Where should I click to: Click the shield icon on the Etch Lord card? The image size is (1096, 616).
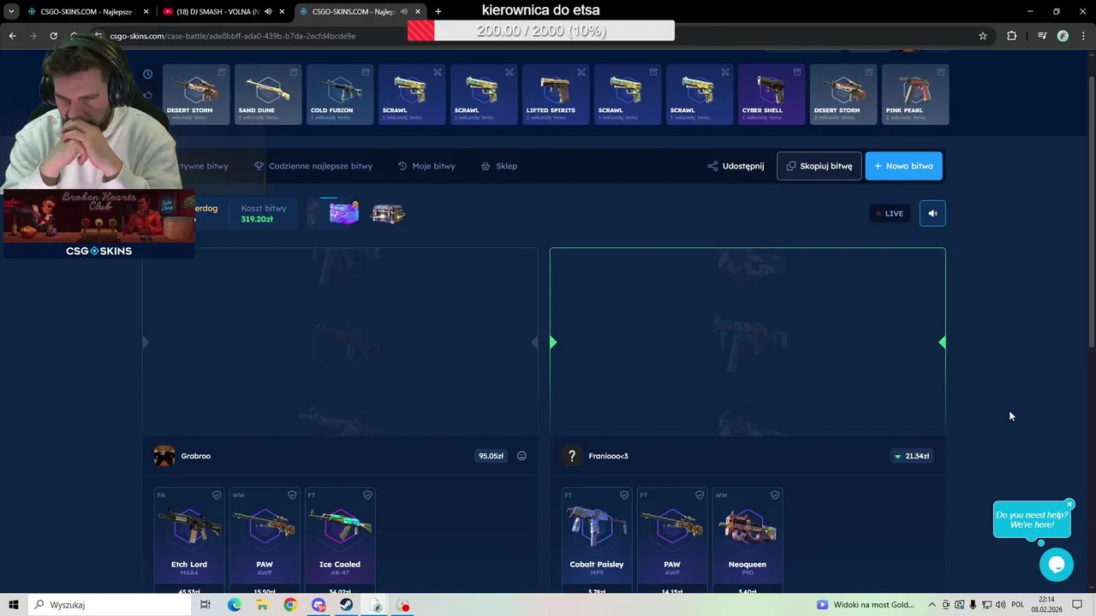(217, 495)
